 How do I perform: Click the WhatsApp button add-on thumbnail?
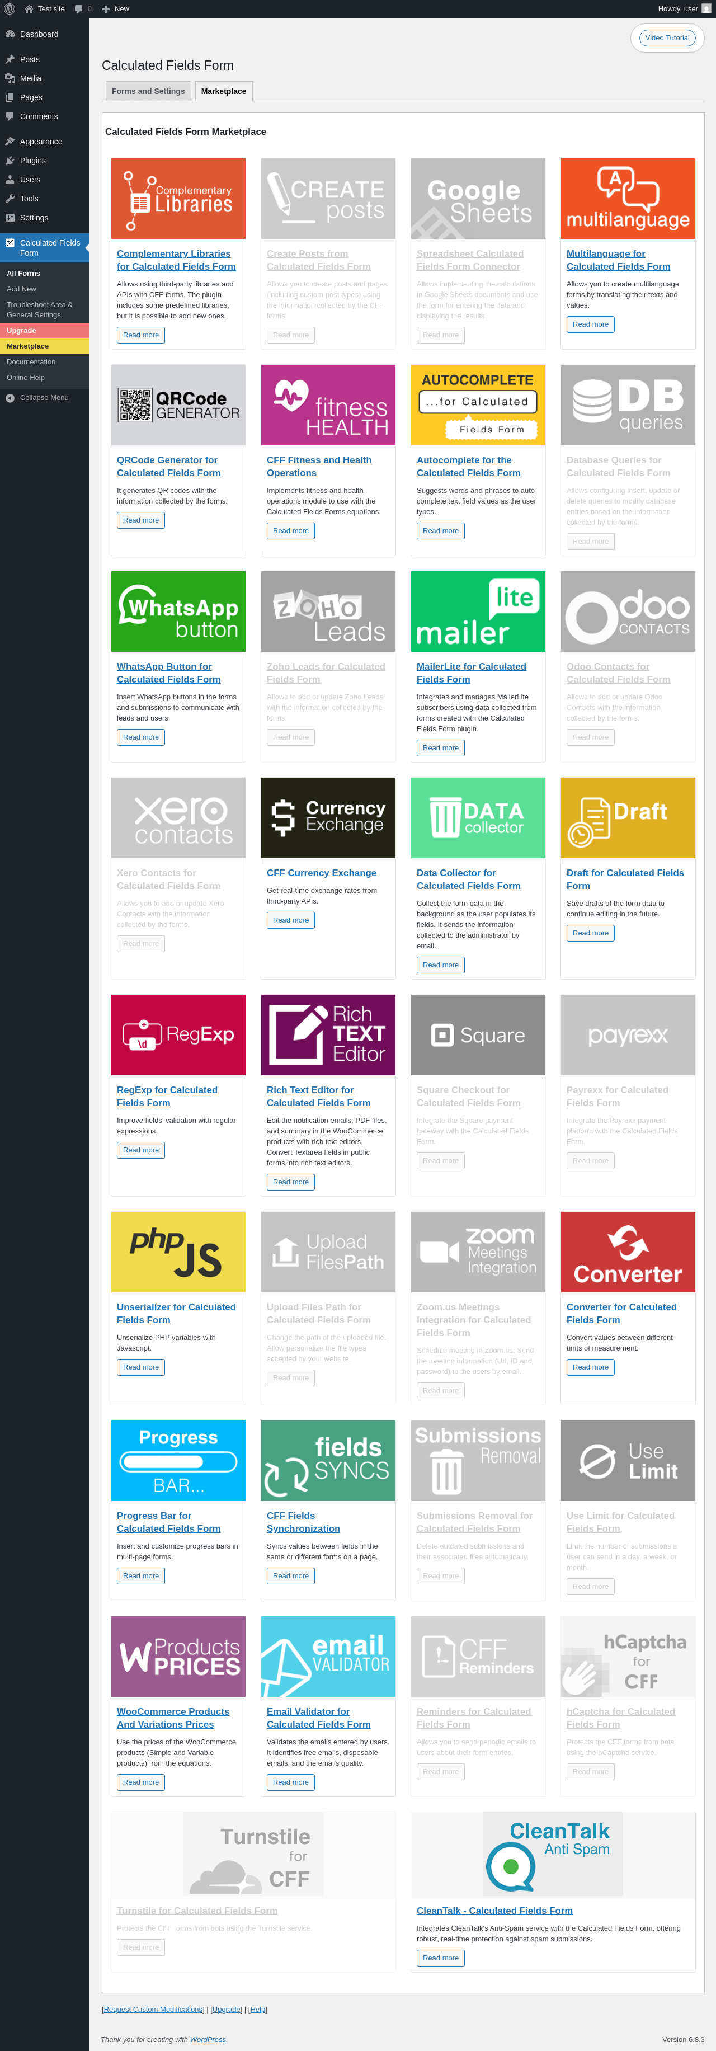click(x=178, y=611)
